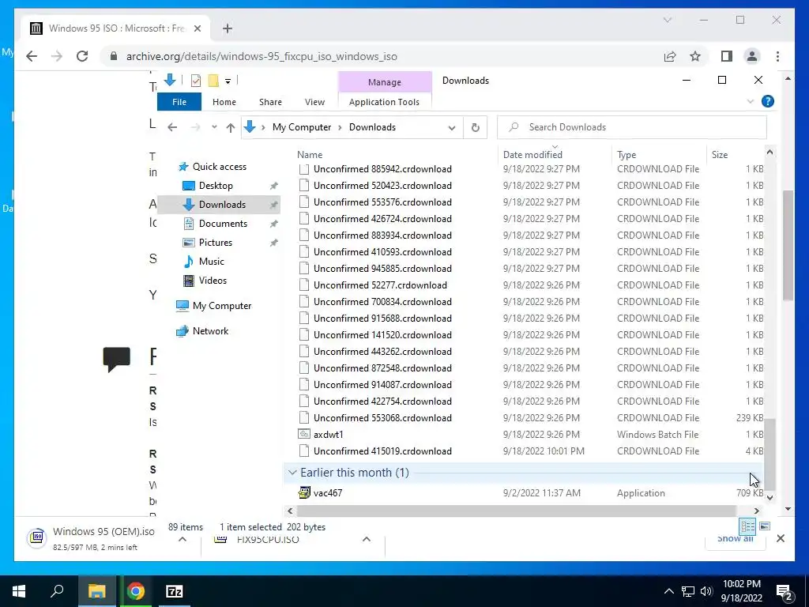Viewport: 809px width, 607px height.
Task: Close the Chrome downloads shelf
Action: pos(780,538)
